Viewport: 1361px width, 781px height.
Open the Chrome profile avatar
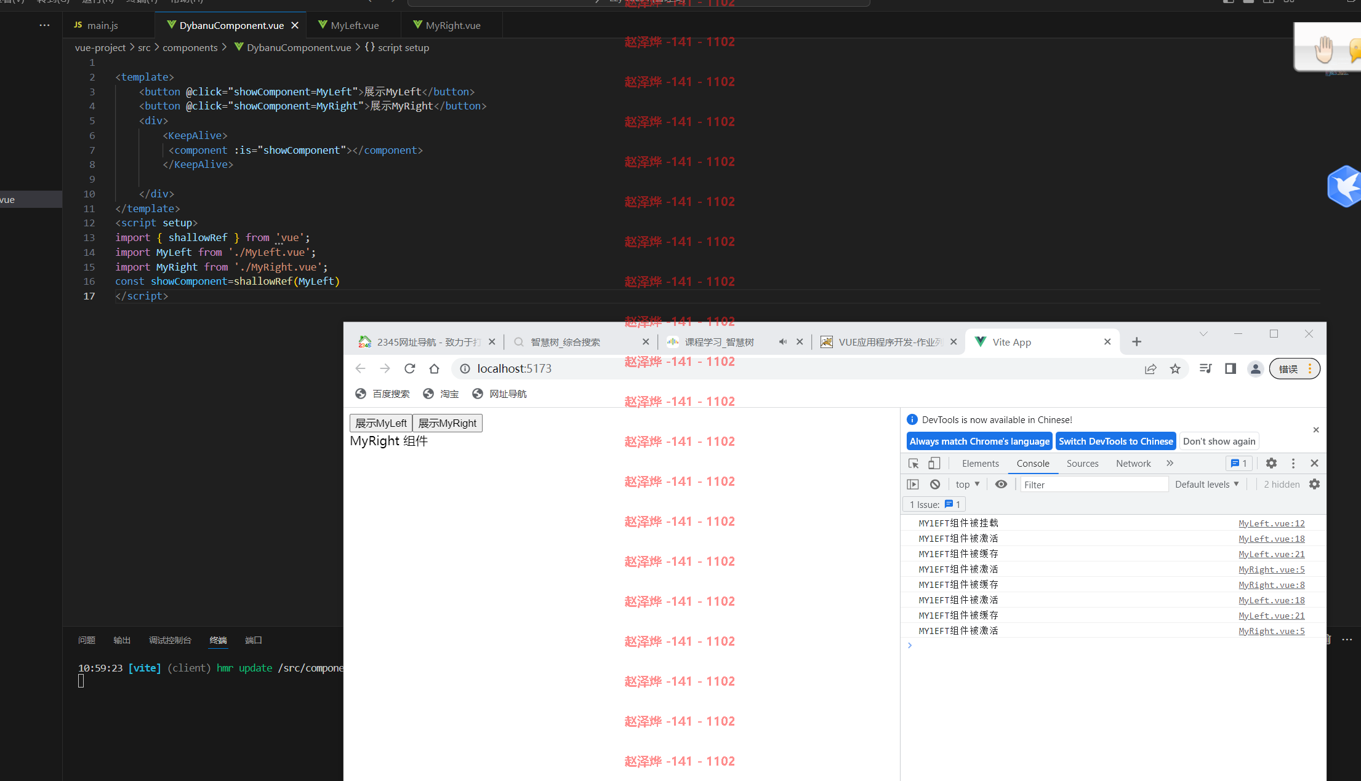tap(1255, 368)
